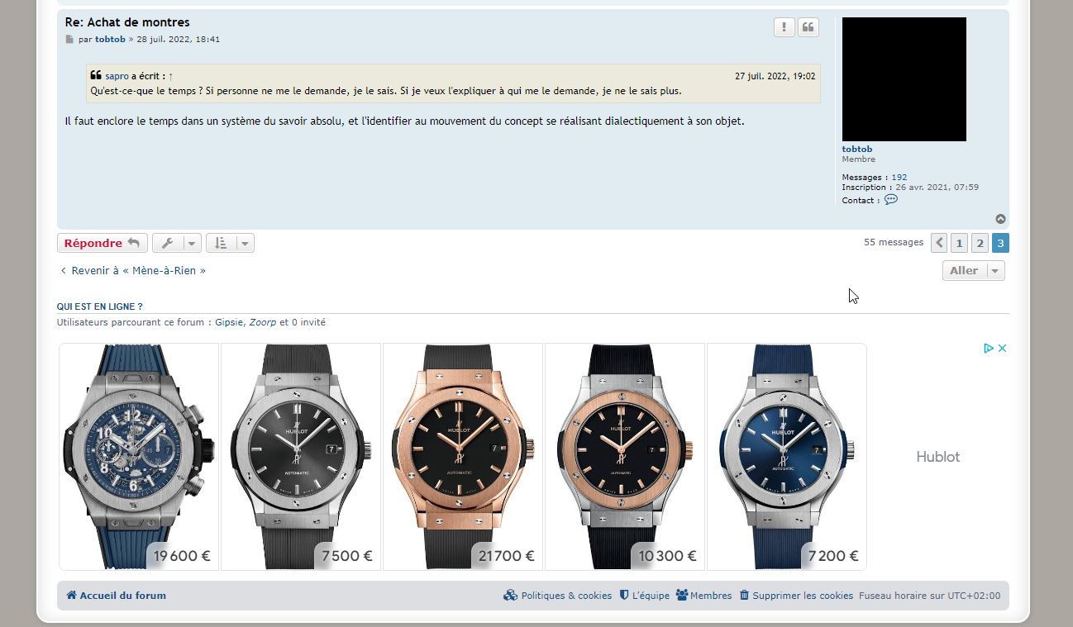
Task: Click '55 messages' count text
Action: pyautogui.click(x=894, y=243)
